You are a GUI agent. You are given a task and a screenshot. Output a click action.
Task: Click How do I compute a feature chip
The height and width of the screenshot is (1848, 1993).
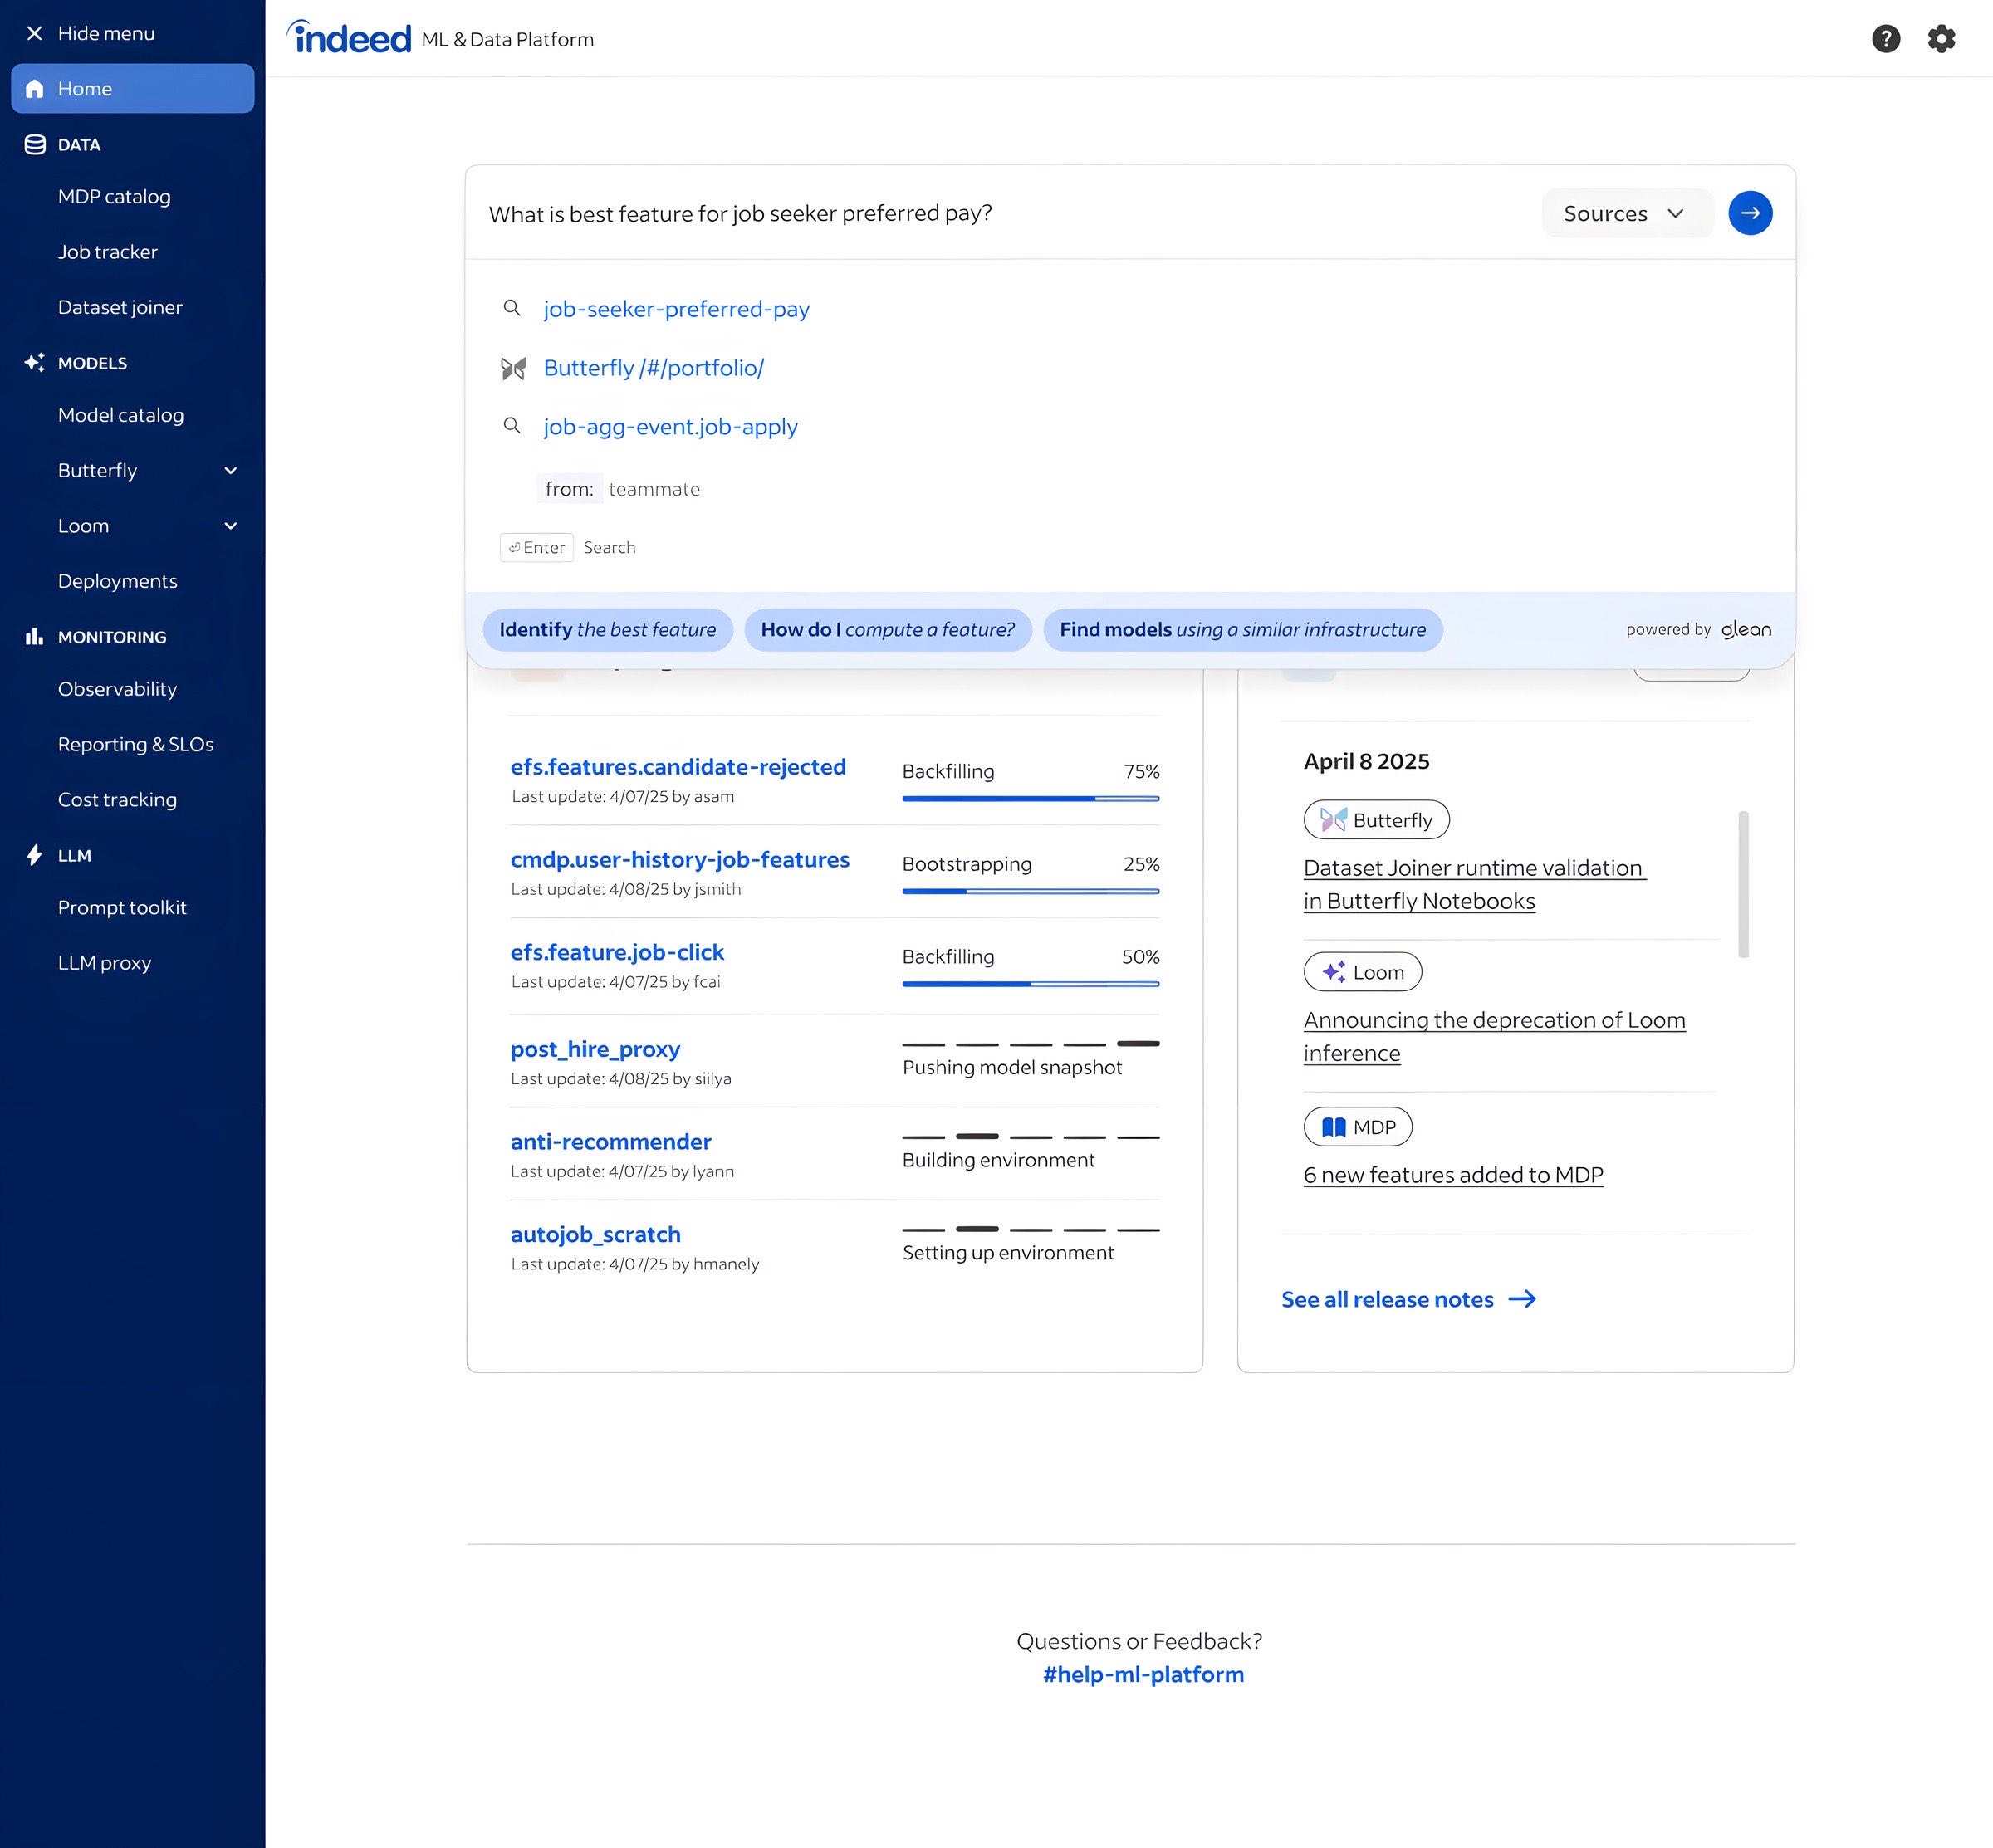tap(888, 630)
